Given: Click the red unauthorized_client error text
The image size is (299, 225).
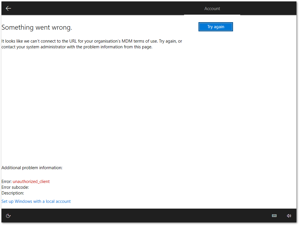Looking at the screenshot, I should (x=31, y=182).
